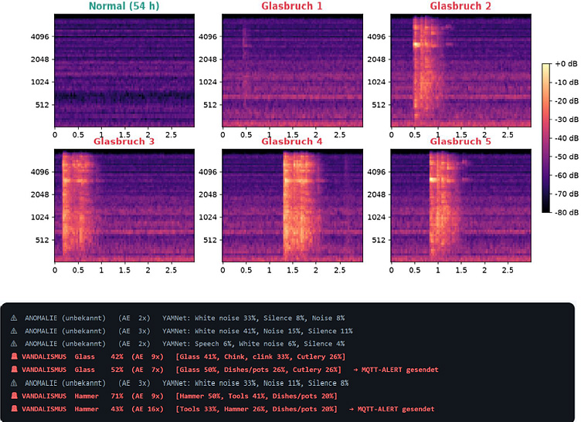Click the 'Normal (54 h)' plot title

tap(124, 6)
